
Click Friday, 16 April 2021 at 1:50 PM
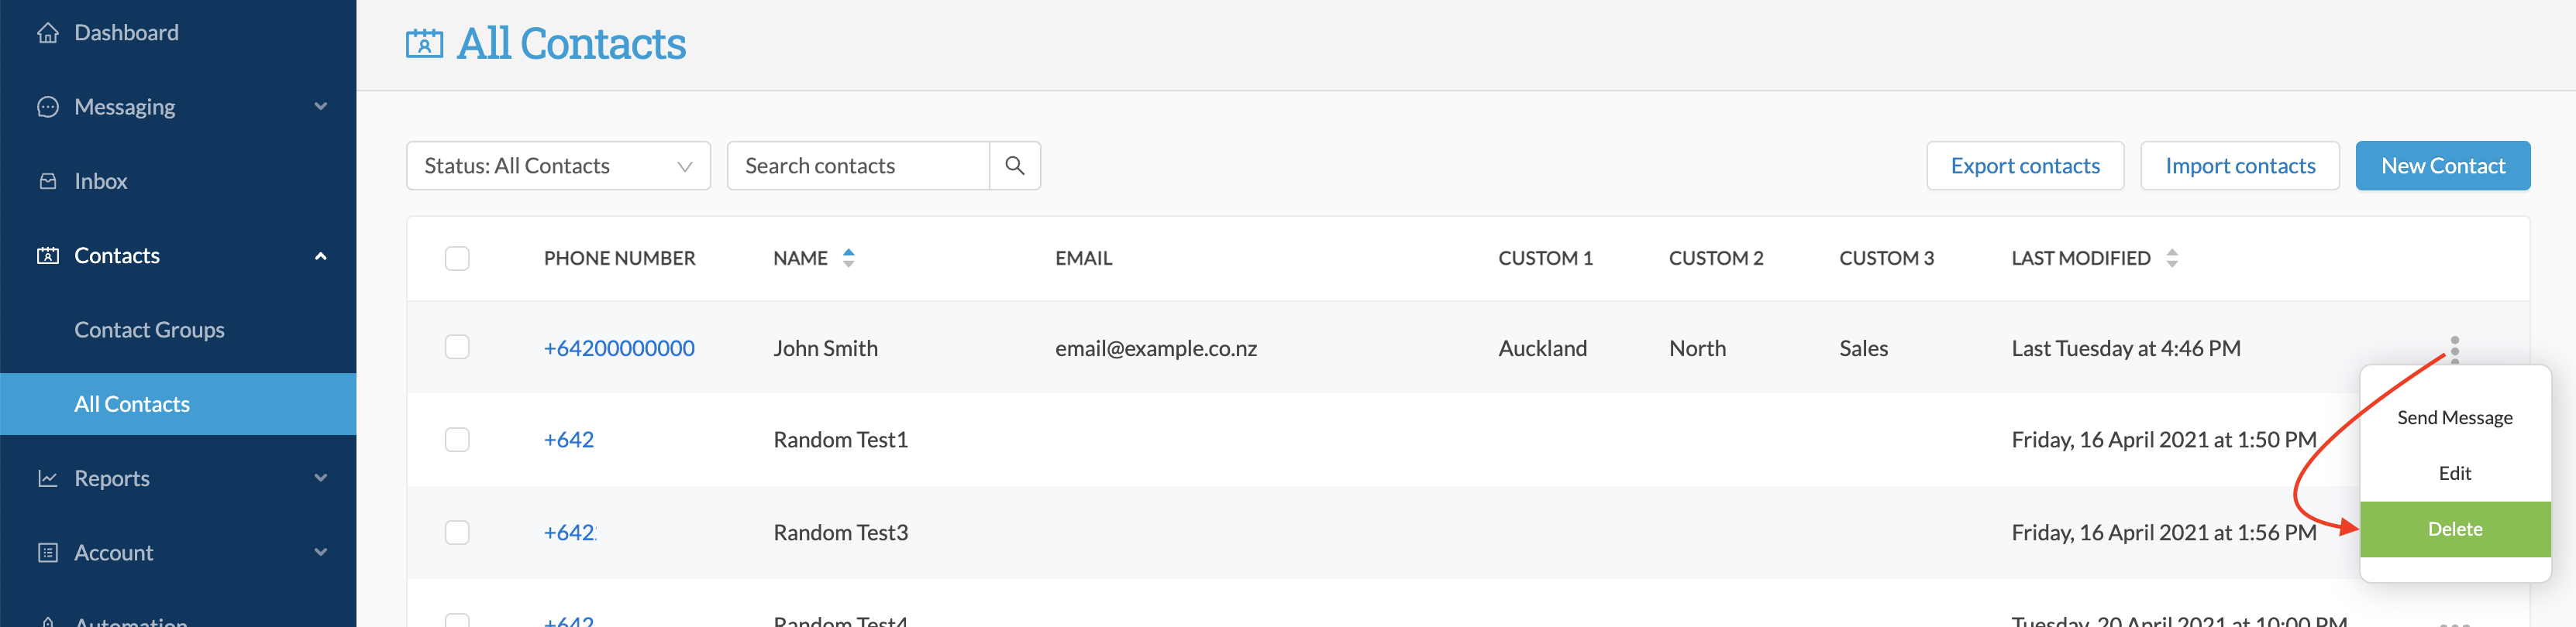pos(2163,440)
